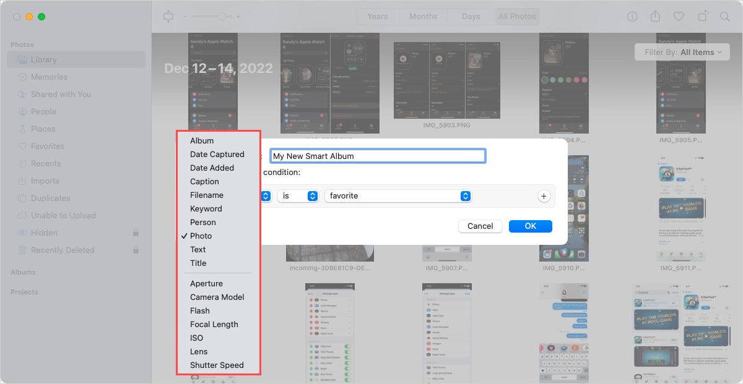The image size is (743, 384).
Task: Switch to the Months view tab
Action: [x=424, y=17]
